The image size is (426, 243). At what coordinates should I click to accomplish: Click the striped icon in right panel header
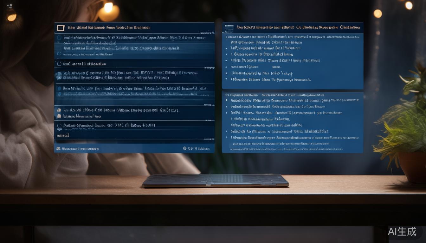229,28
